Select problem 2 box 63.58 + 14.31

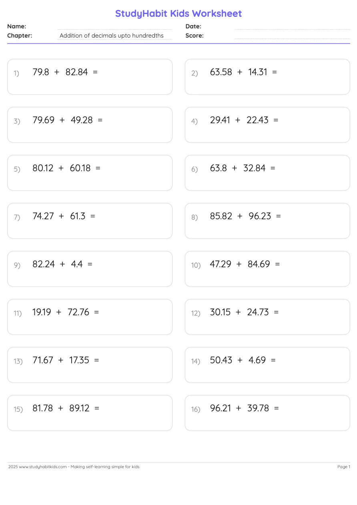click(267, 77)
